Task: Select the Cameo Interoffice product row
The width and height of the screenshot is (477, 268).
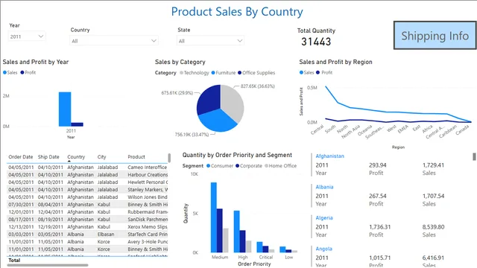Action: point(87,167)
